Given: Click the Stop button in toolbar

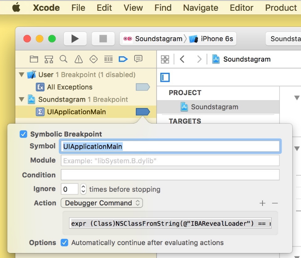Looking at the screenshot, I should (103, 39).
